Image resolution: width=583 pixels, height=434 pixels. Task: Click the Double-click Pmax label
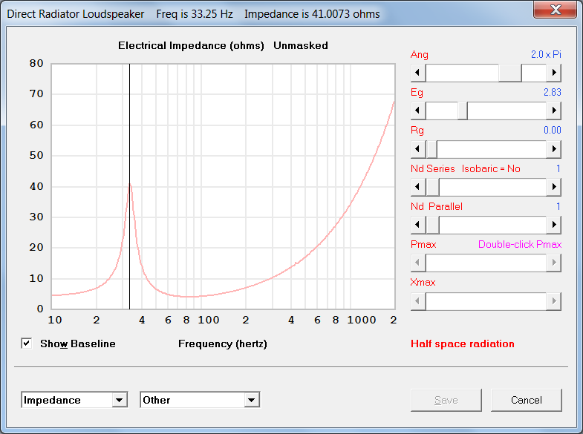tap(520, 244)
